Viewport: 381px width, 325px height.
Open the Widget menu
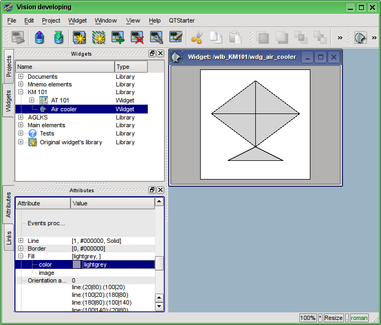77,20
